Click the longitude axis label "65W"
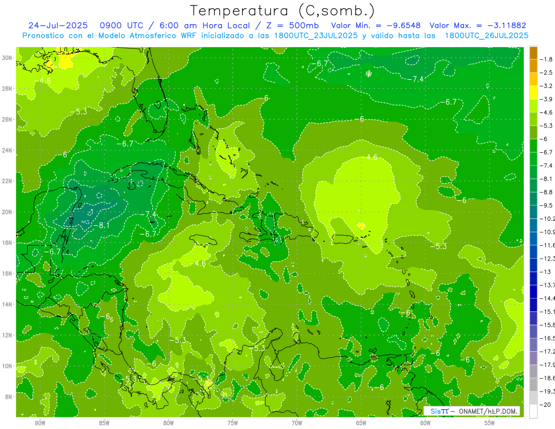The width and height of the screenshot is (555, 429). click(x=361, y=423)
